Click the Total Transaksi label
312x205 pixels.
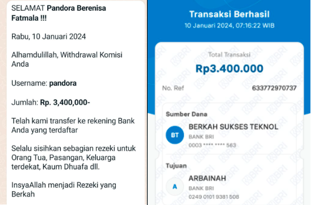[229, 55]
